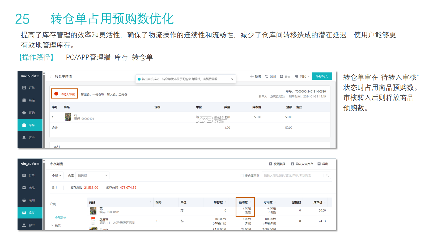
Task: Open the 打印 print dropdown
Action: (x=302, y=76)
